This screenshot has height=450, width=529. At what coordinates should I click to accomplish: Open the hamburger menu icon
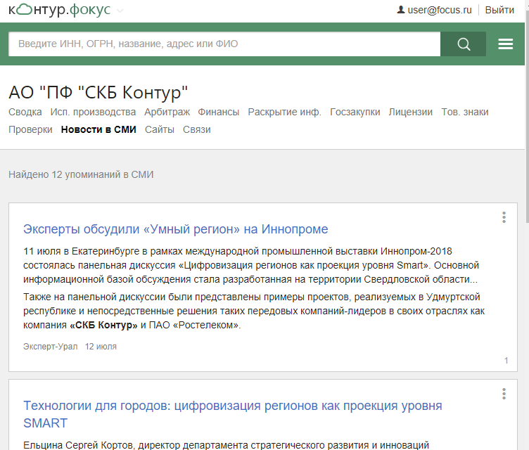click(505, 44)
